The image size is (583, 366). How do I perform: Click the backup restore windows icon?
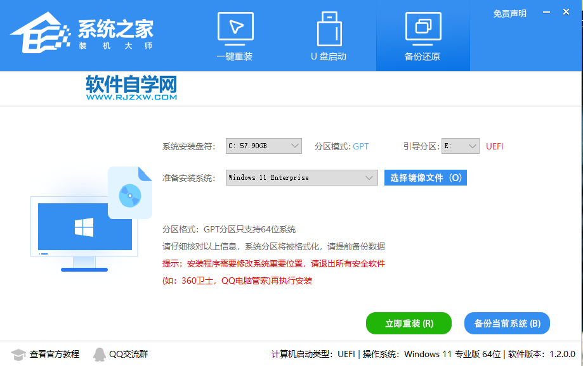click(423, 28)
